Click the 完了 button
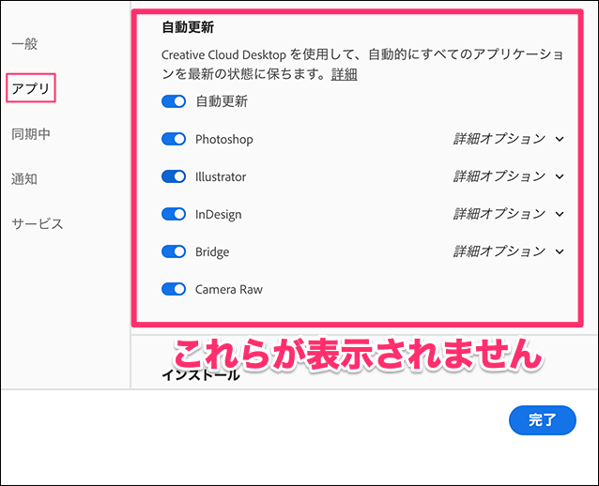The image size is (599, 486). click(543, 420)
